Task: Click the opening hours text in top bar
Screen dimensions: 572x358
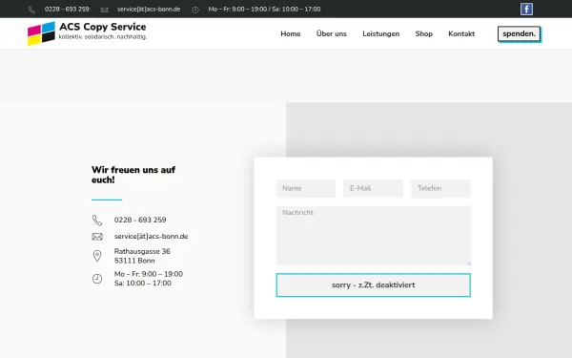Action: 264,10
